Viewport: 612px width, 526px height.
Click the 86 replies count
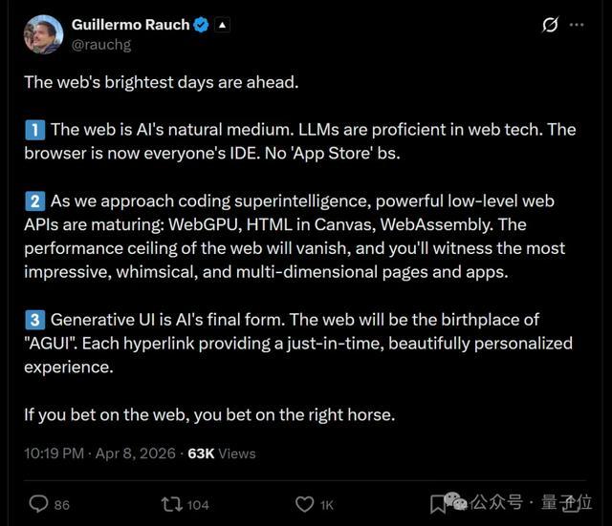tap(61, 504)
